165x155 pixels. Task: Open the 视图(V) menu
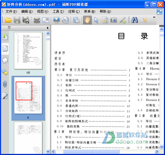pyautogui.click(x=43, y=12)
